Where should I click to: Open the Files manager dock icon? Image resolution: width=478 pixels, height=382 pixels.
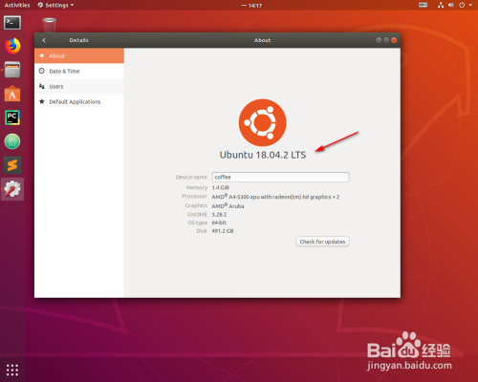pos(12,70)
